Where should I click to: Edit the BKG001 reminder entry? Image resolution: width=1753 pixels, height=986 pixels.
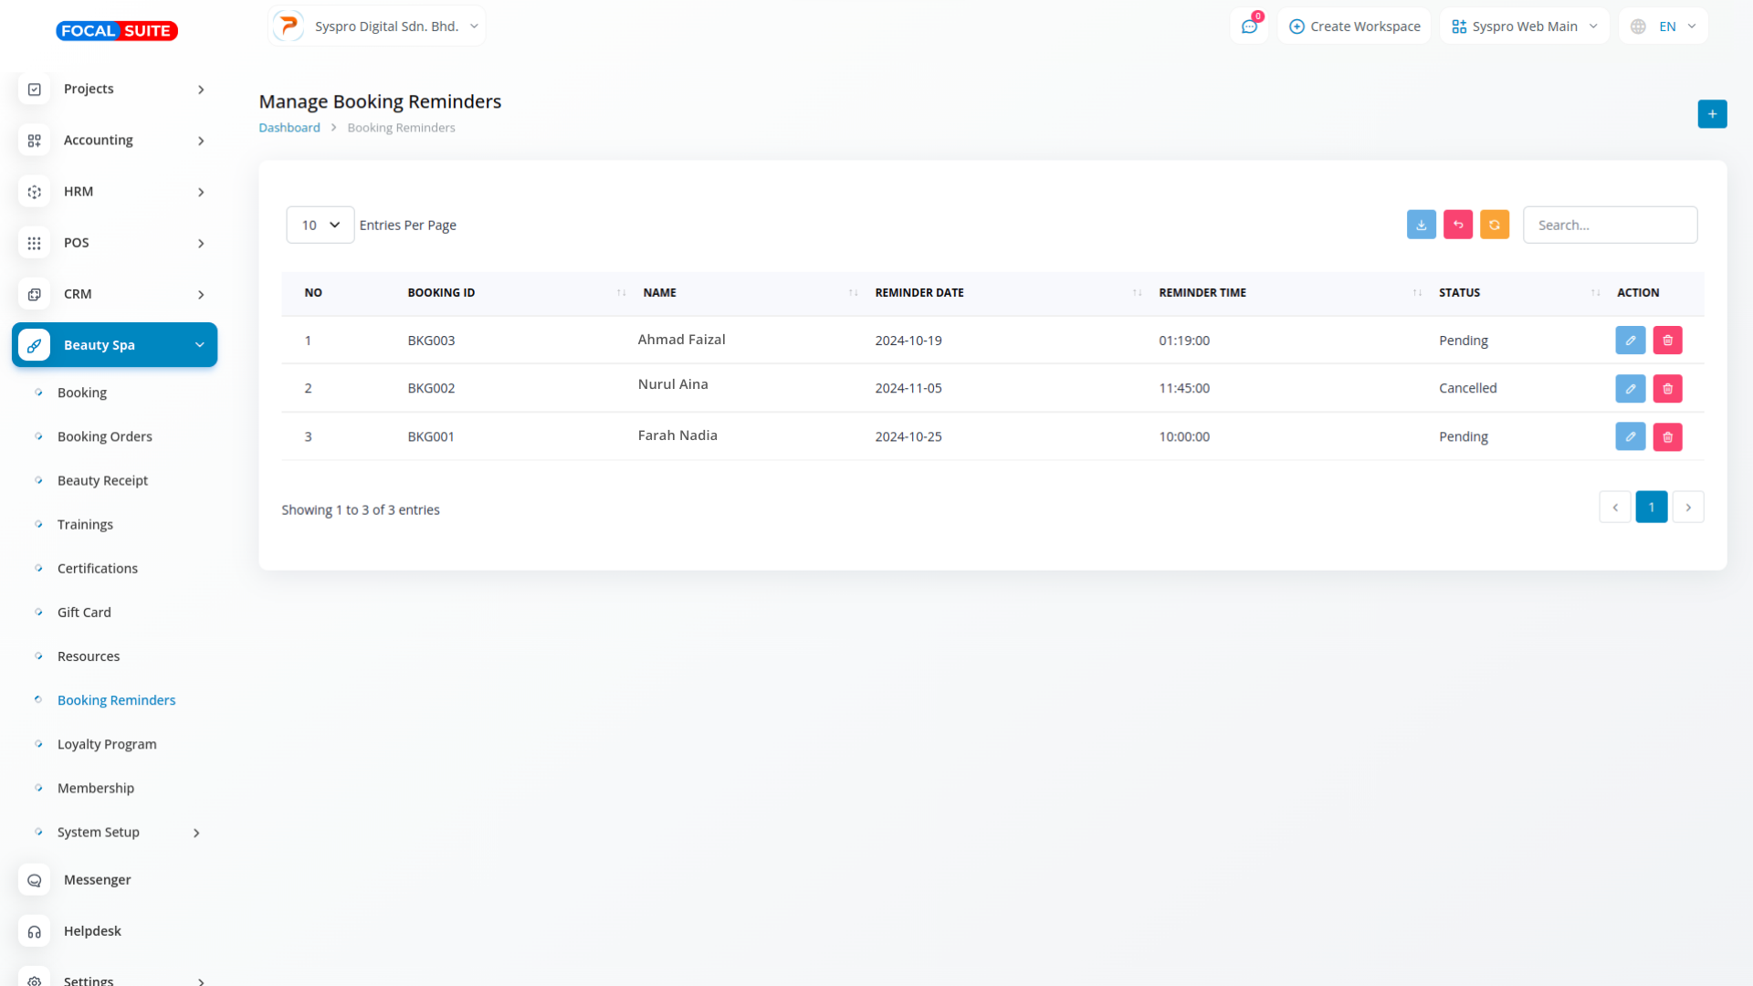[1630, 436]
